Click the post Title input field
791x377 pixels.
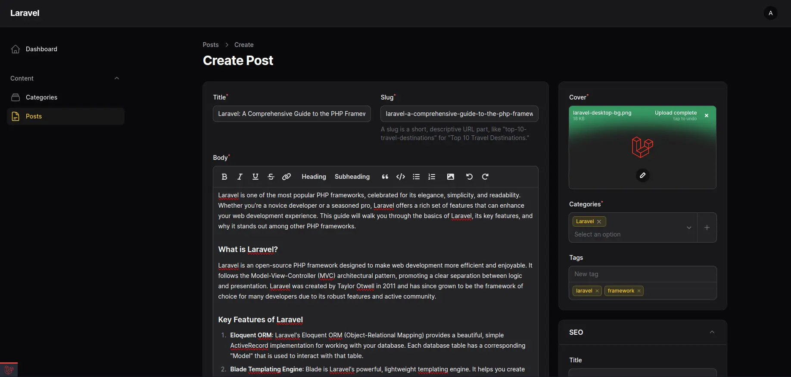[x=292, y=114]
